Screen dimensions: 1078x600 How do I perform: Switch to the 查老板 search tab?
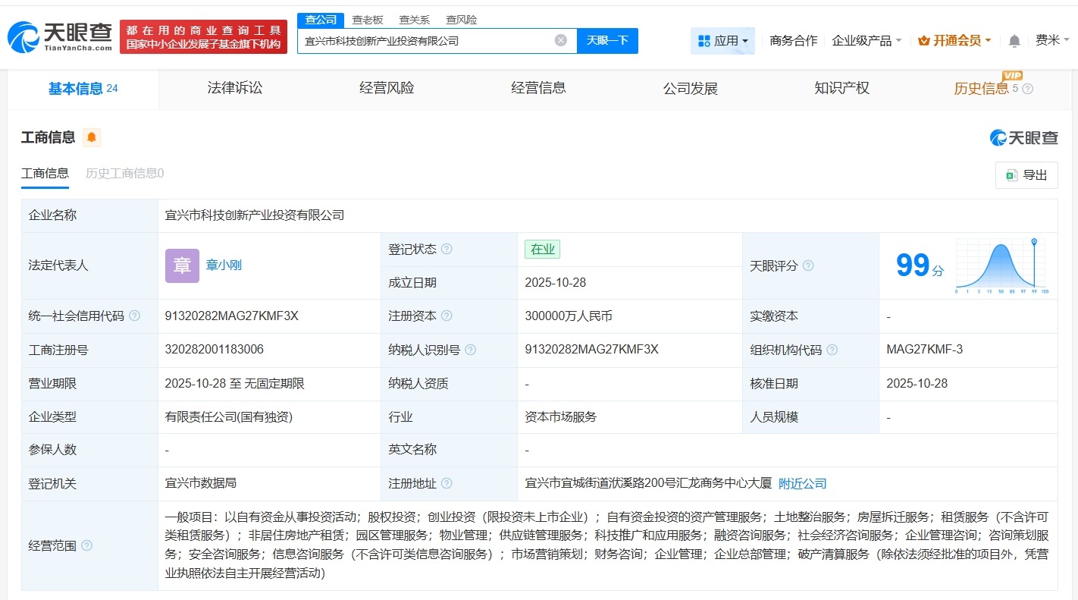coord(367,19)
